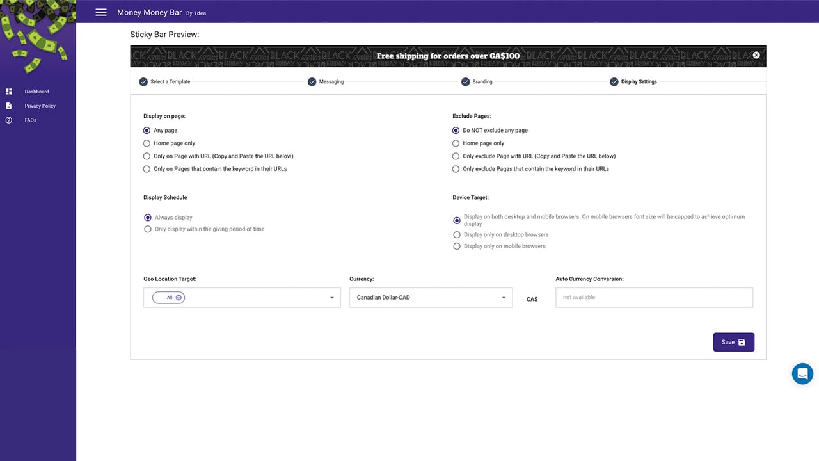Click the Dashboard grid icon
This screenshot has height=461, width=819.
click(x=9, y=92)
